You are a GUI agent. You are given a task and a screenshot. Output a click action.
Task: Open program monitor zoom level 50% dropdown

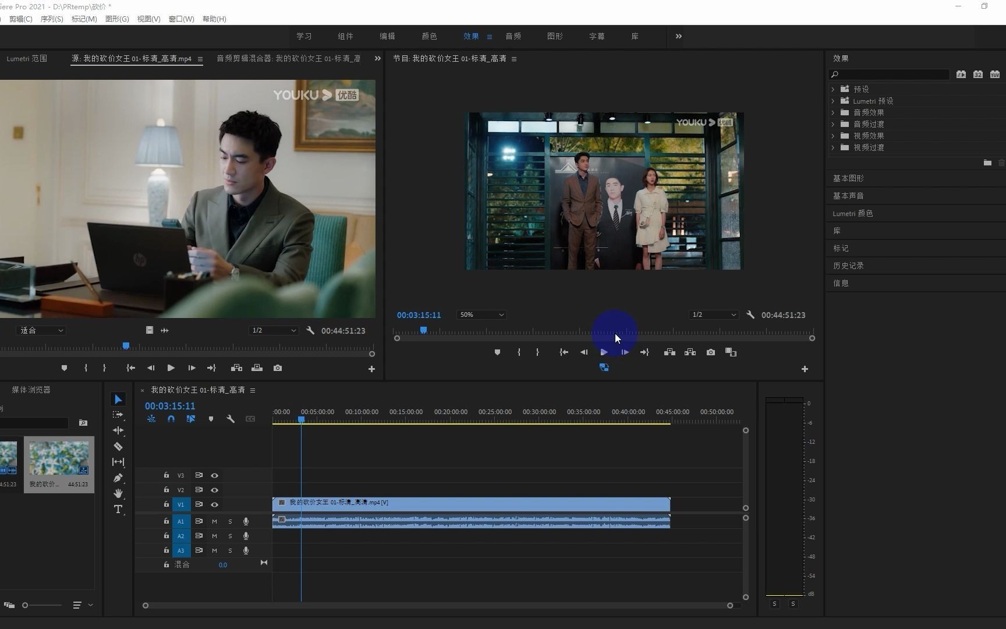coord(481,314)
